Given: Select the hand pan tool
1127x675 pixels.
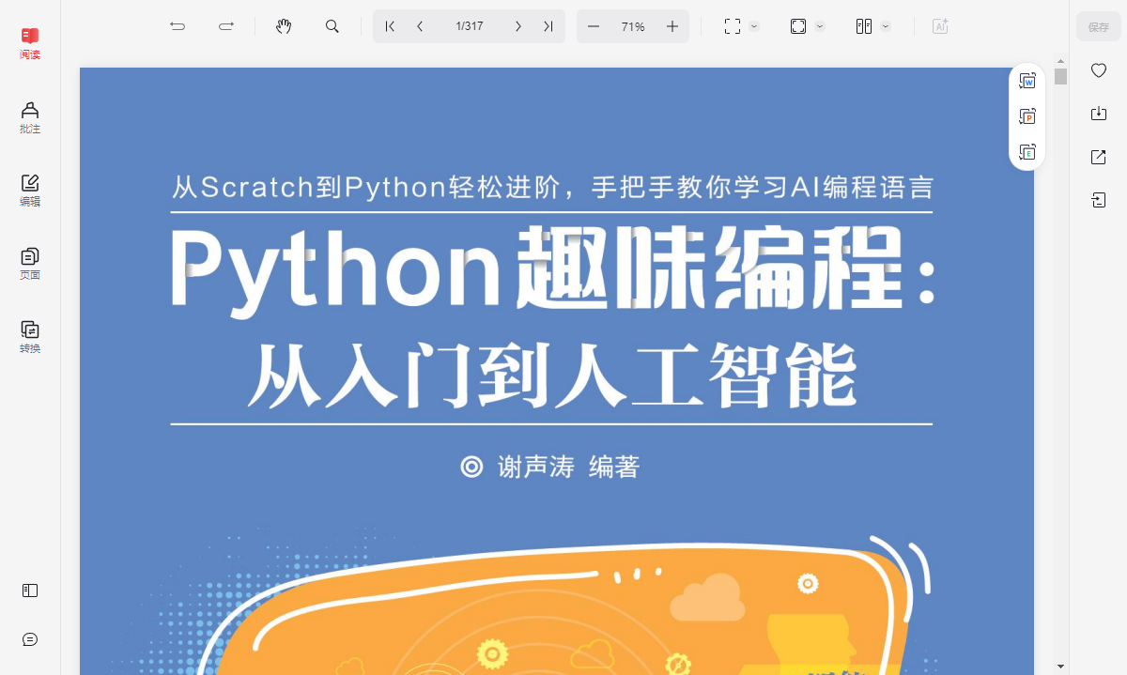Looking at the screenshot, I should 284,26.
